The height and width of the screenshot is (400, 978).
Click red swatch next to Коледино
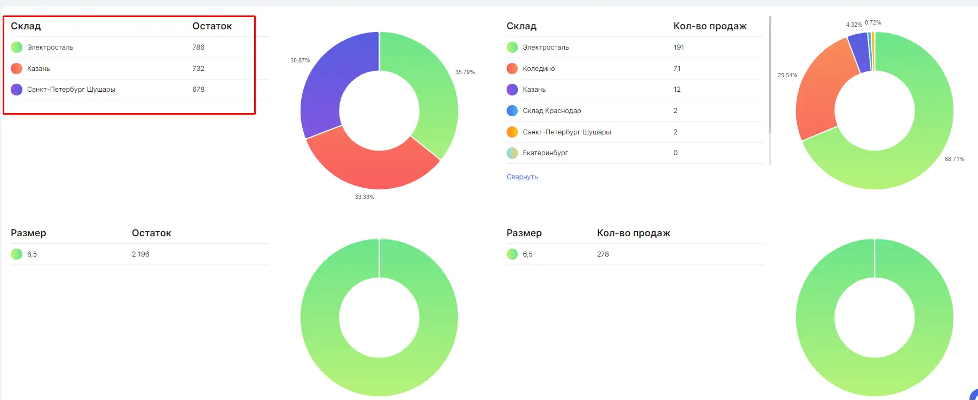(x=512, y=68)
